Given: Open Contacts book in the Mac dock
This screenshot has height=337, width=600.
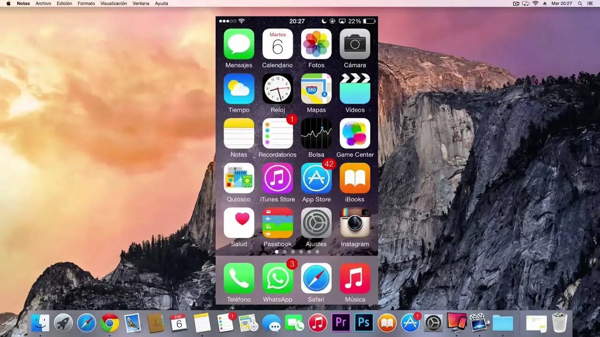Looking at the screenshot, I should click(156, 323).
